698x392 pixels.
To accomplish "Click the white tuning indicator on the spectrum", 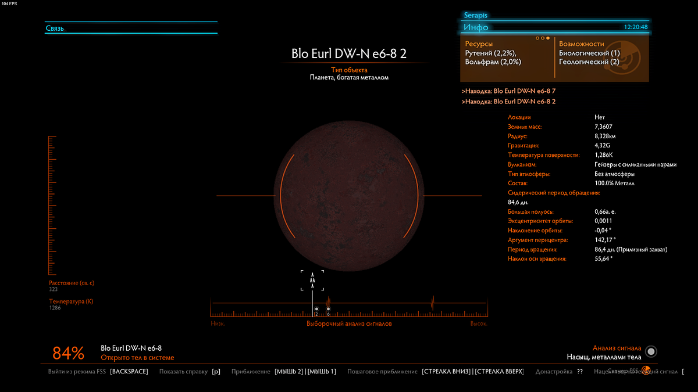I will [312, 304].
